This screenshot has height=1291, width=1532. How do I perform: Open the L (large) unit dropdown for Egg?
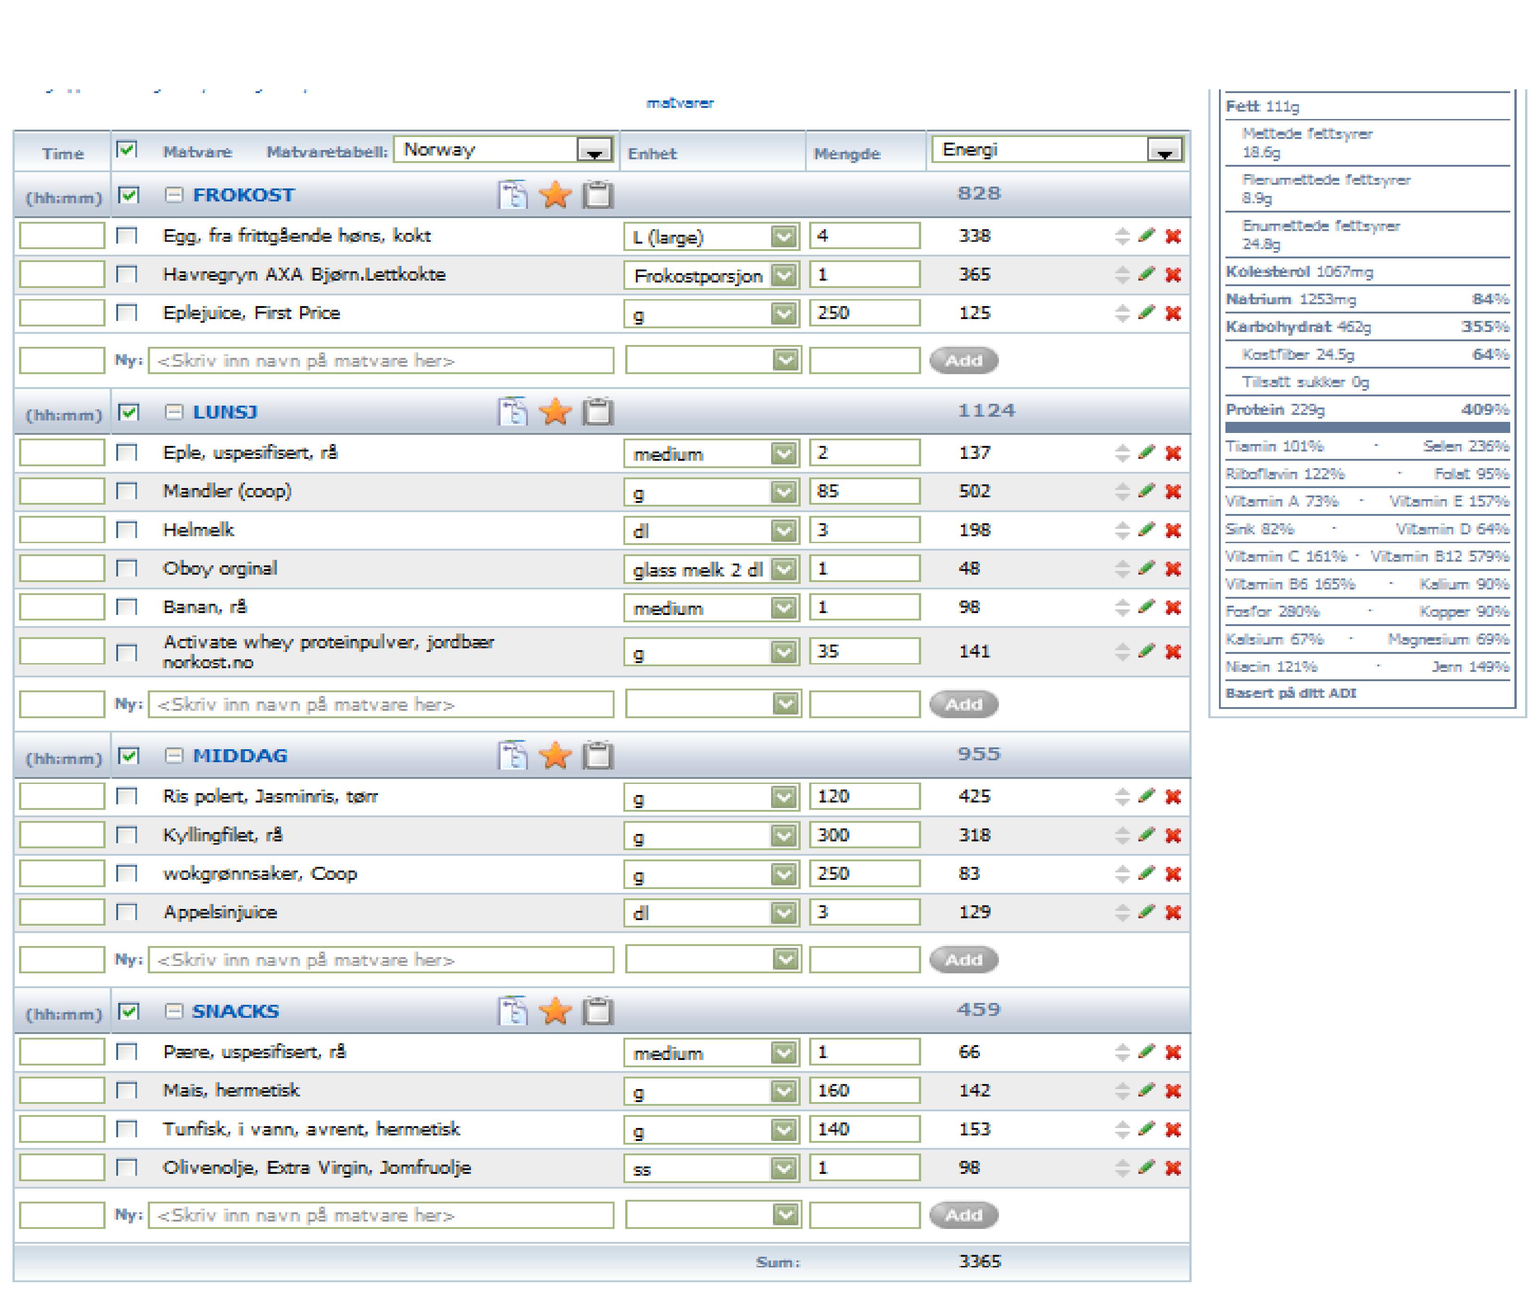[711, 237]
